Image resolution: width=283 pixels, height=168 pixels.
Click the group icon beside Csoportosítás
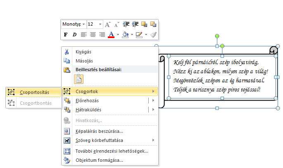point(11,92)
